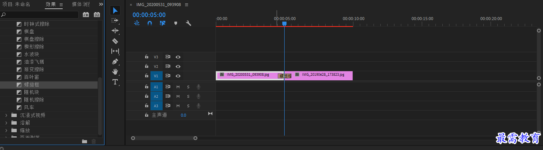543x150 pixels.
Task: Lock track V1 with padlock
Action: click(x=147, y=76)
